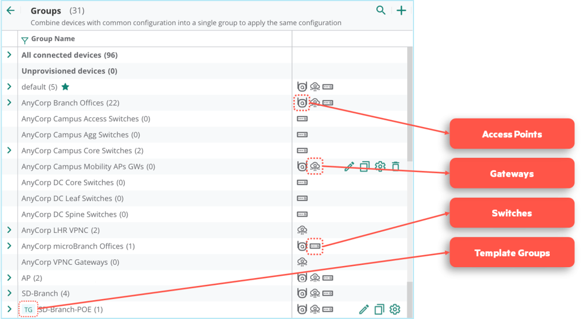Edit the AnyCorp Campus Mobility APs GWs group
Screen dimensions: 584x319
coord(350,167)
